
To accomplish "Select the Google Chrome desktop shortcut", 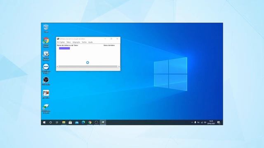I will coord(46,42).
